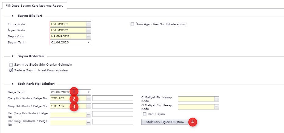Enable Ürün Ağacı Rev.No dikkate alınsın checkbox

pos(132,24)
